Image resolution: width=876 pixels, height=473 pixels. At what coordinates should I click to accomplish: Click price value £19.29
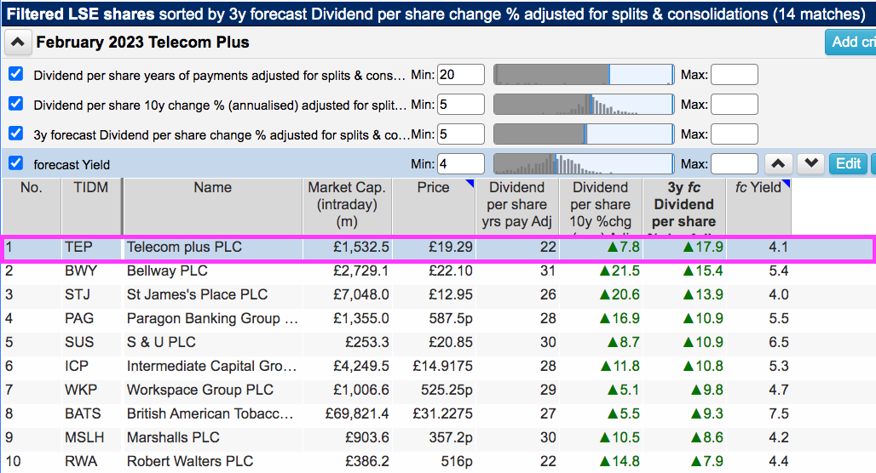[450, 247]
